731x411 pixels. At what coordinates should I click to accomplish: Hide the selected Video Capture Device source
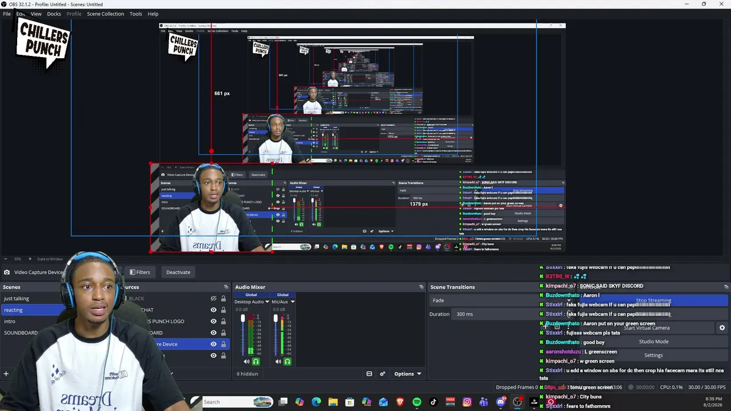tap(214, 344)
